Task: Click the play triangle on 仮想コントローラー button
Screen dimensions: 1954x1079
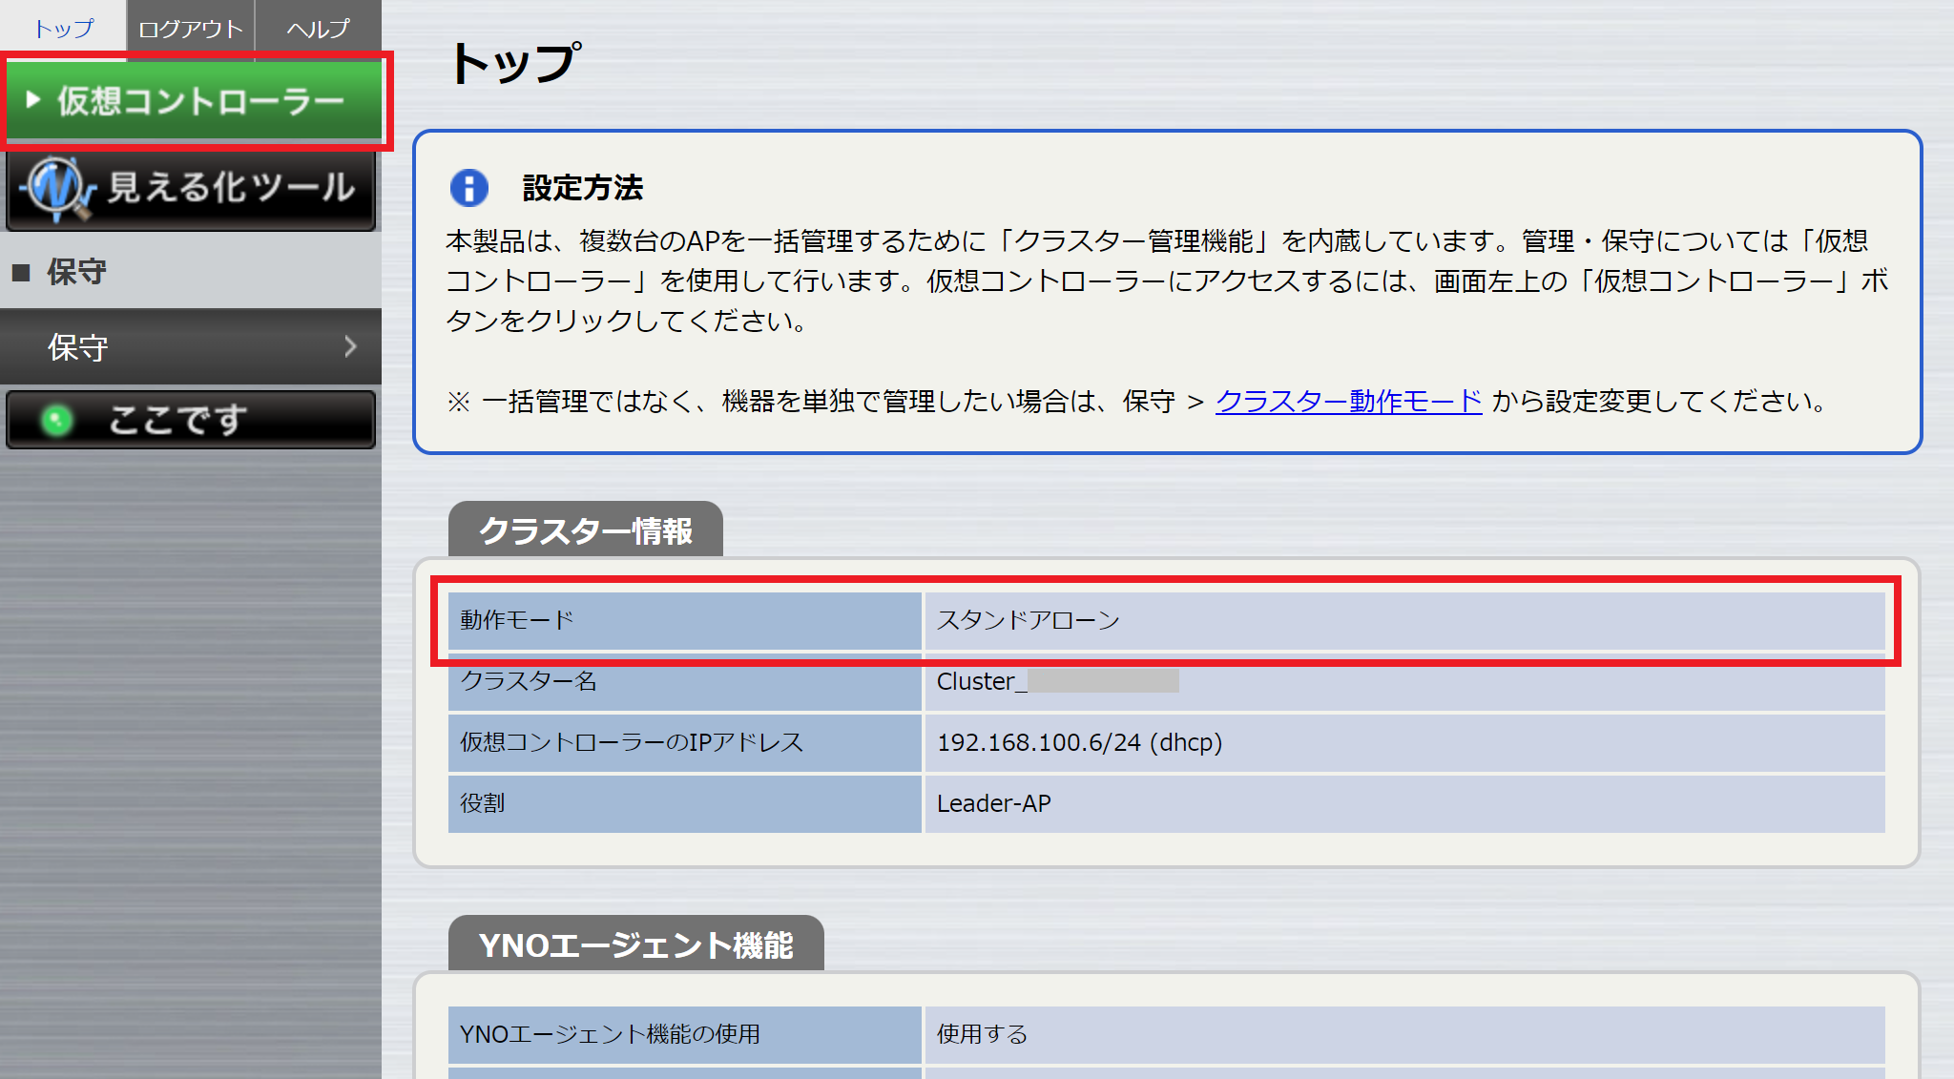Action: (x=33, y=99)
